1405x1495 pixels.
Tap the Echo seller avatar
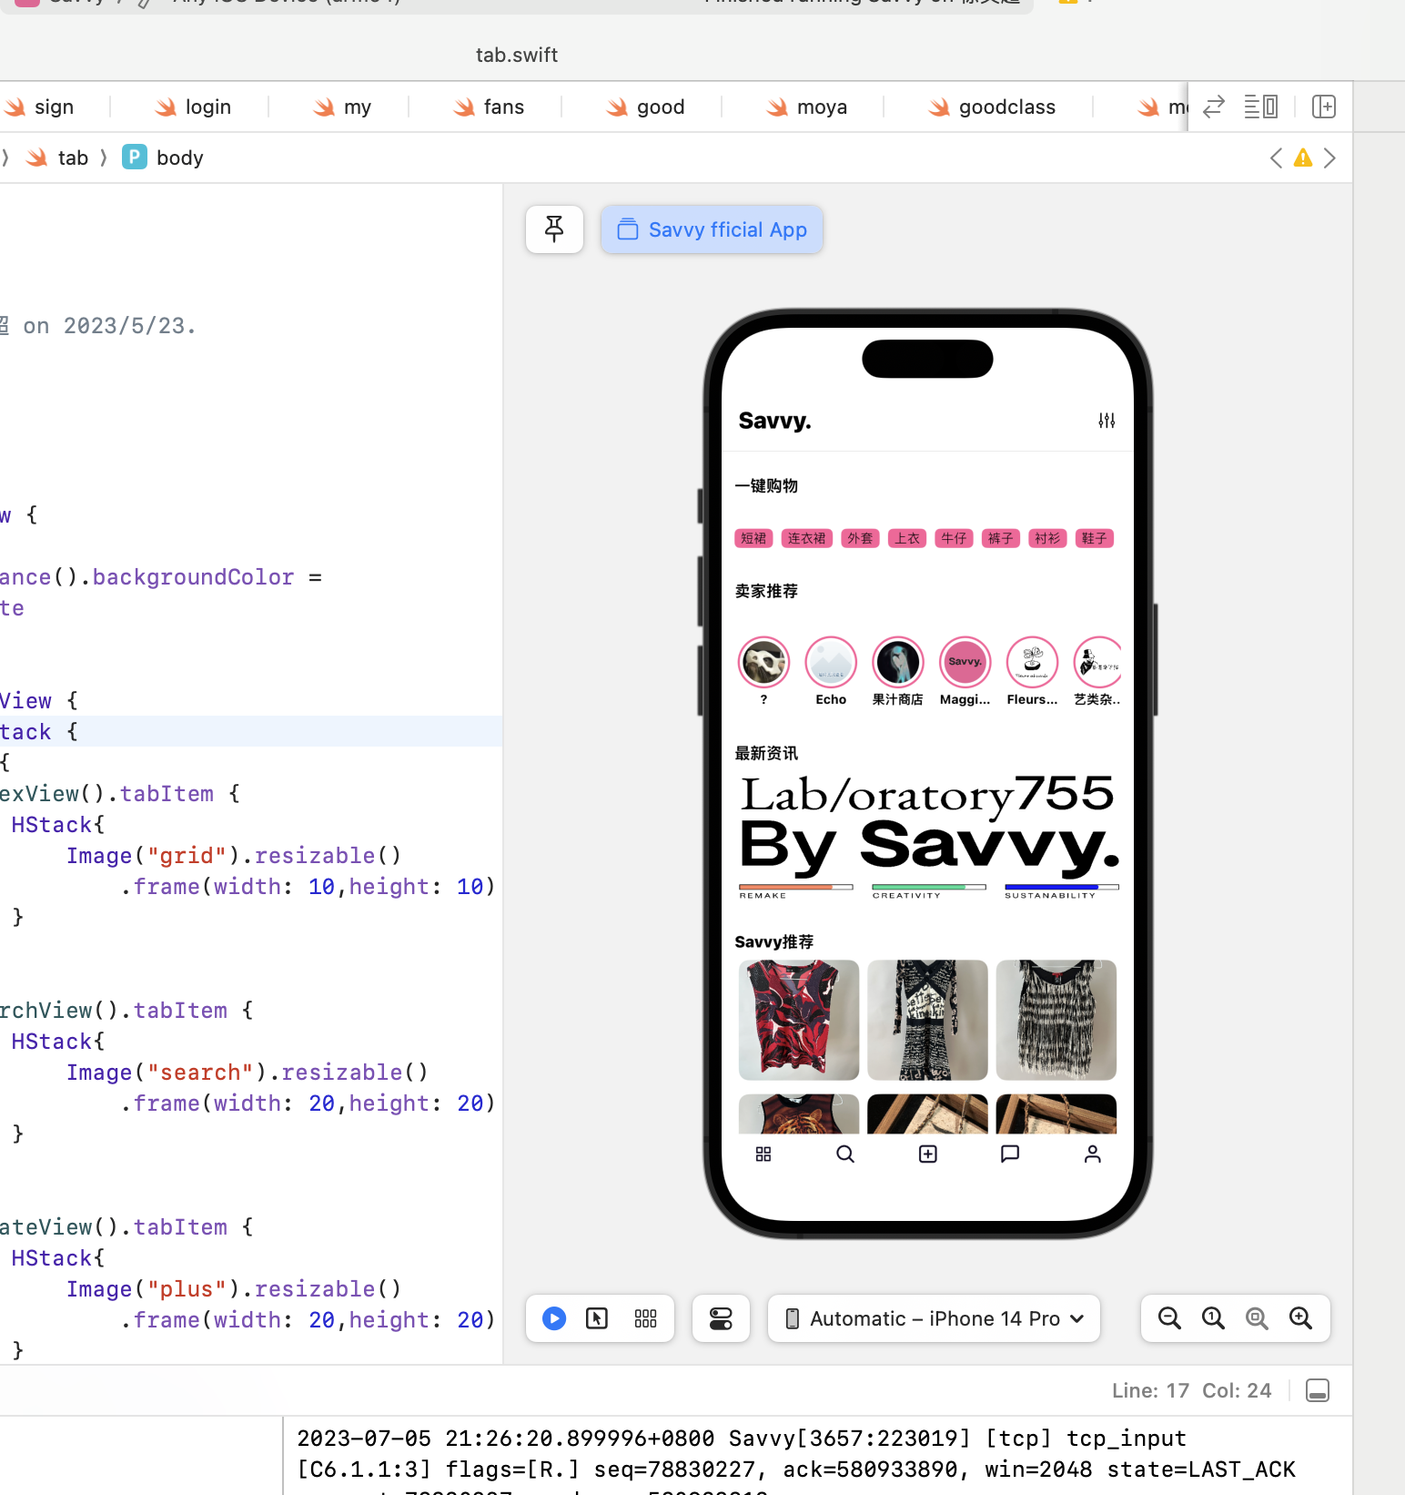(831, 662)
